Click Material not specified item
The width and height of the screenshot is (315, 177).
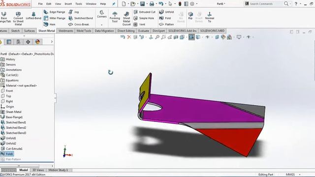[x=19, y=86]
